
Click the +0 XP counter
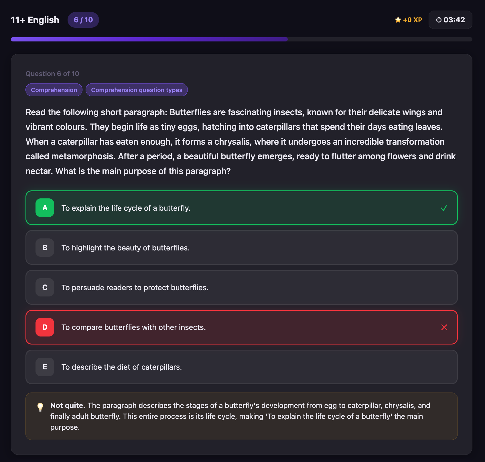point(412,20)
